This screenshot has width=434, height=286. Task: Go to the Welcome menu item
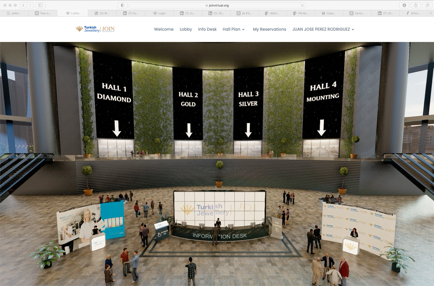[x=163, y=29]
